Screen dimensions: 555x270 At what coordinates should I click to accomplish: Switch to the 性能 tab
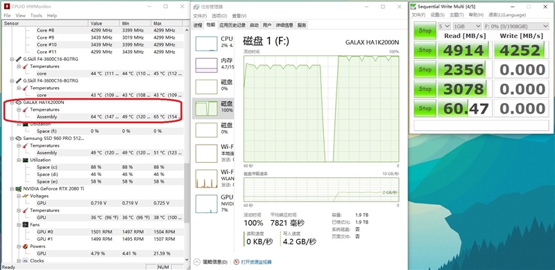pyautogui.click(x=210, y=25)
